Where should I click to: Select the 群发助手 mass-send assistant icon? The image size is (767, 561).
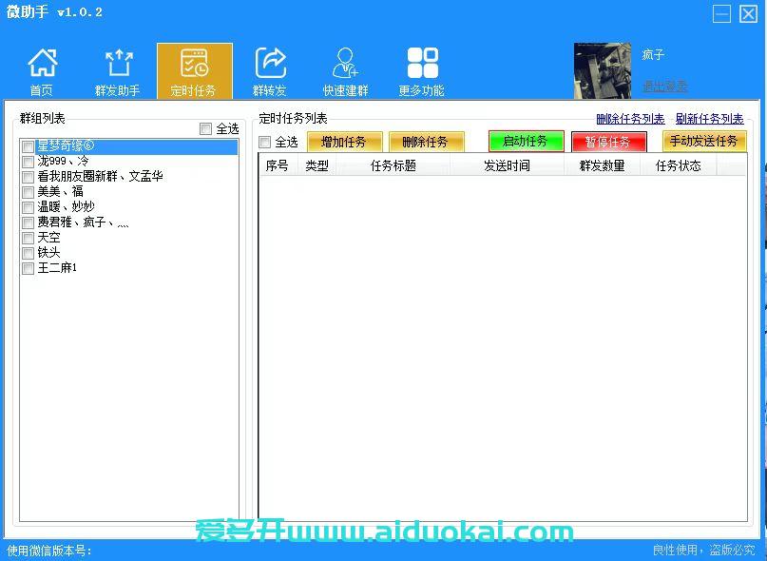tap(118, 68)
